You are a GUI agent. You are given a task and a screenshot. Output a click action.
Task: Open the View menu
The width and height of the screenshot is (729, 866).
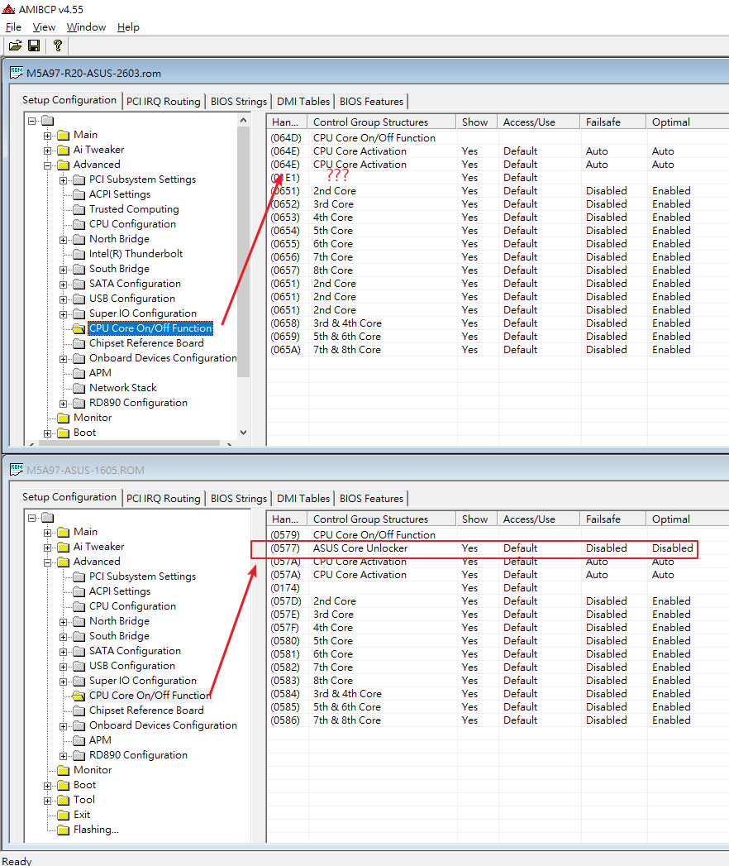click(x=44, y=27)
